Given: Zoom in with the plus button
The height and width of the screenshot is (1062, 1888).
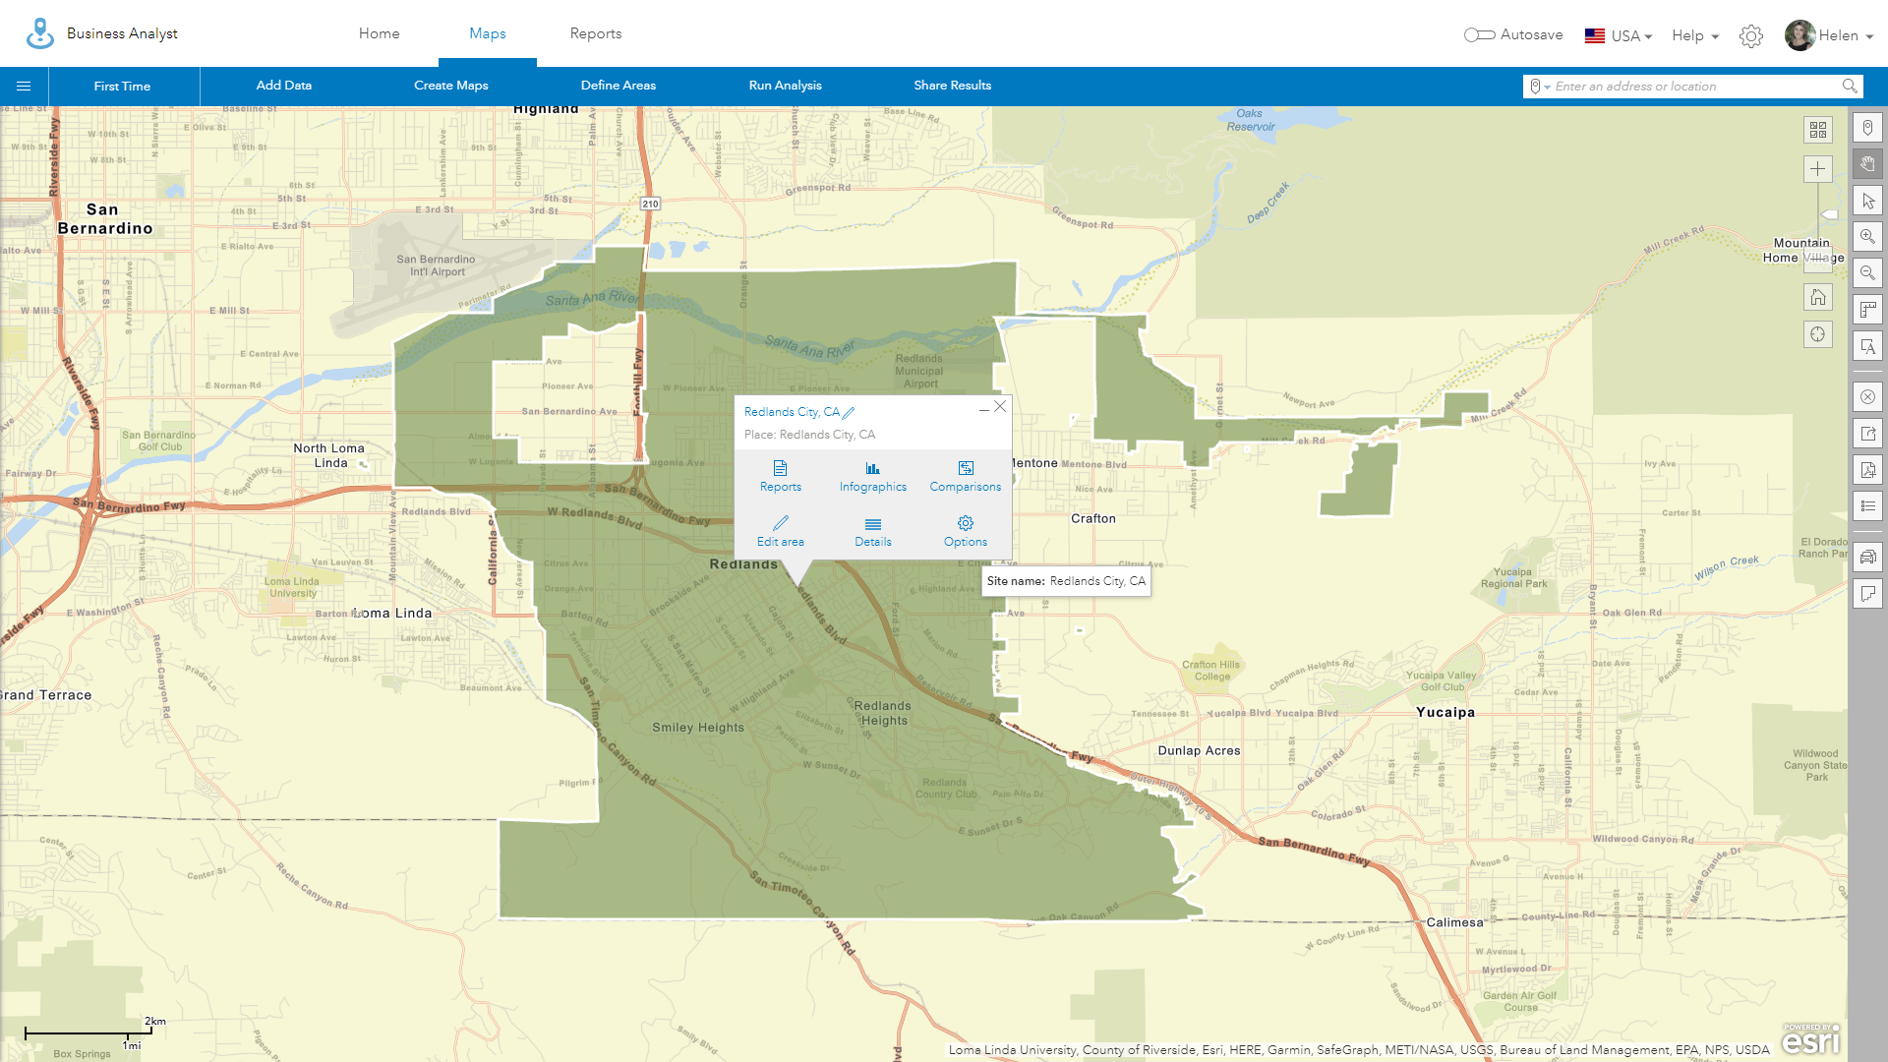Looking at the screenshot, I should tap(1817, 169).
